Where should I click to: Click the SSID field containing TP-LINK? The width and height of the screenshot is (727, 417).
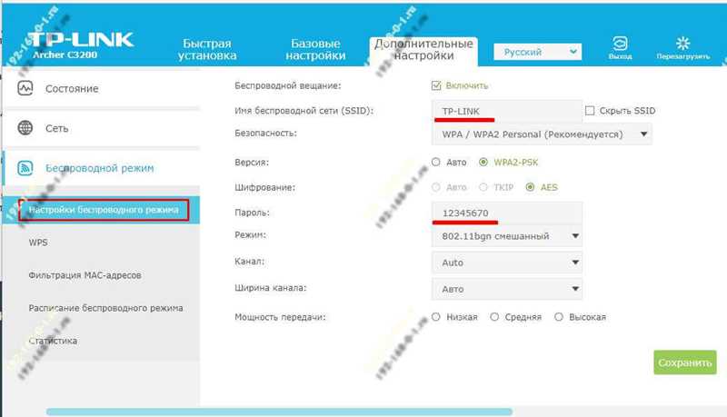507,111
